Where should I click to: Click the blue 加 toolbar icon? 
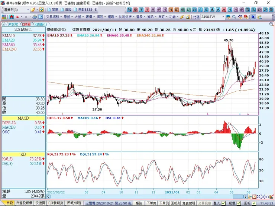click(x=129, y=10)
